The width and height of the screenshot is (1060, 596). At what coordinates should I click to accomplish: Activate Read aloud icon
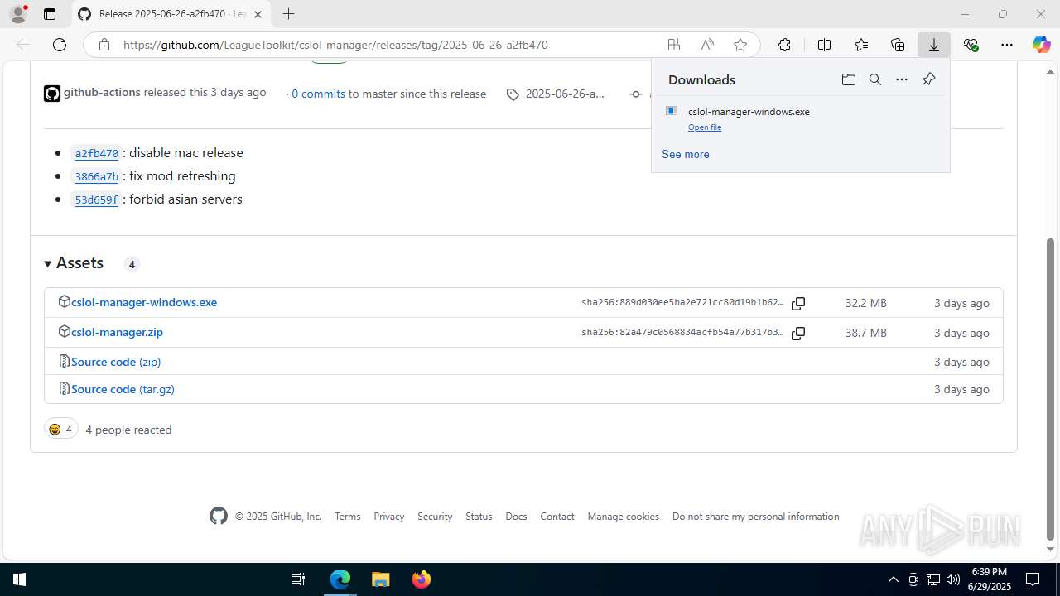707,45
